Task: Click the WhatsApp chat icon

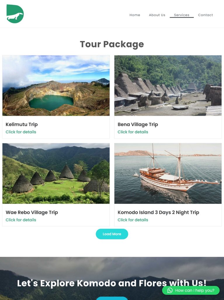Action: click(170, 290)
